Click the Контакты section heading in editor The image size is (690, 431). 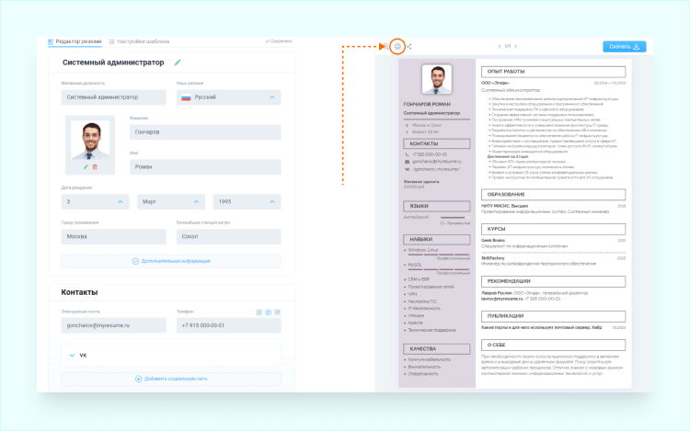[x=79, y=292]
